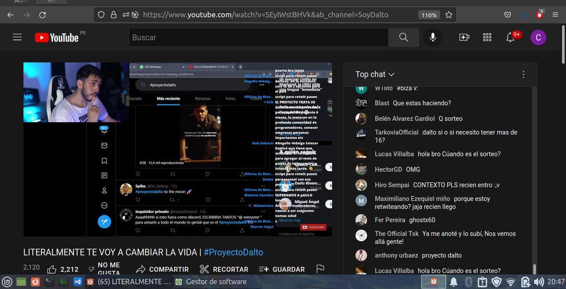The width and height of the screenshot is (566, 289).
Task: Select The Official Tsk's chat message
Action: (445, 238)
